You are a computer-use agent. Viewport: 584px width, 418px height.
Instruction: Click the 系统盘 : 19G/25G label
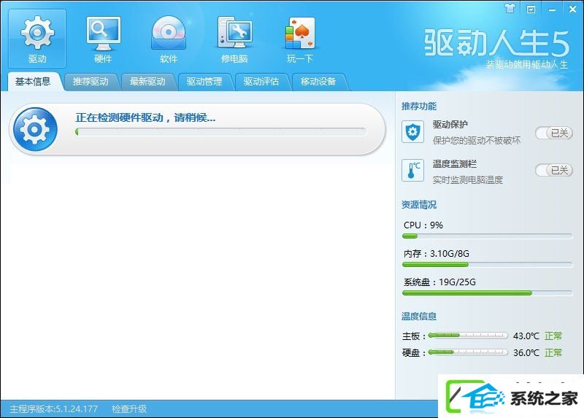tap(439, 282)
